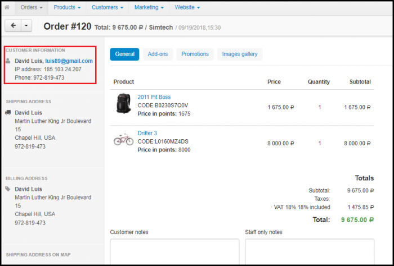Viewport: 394px width, 266px height.
Task: Click the order date 09/19/2018,15:30
Action: pos(199,27)
